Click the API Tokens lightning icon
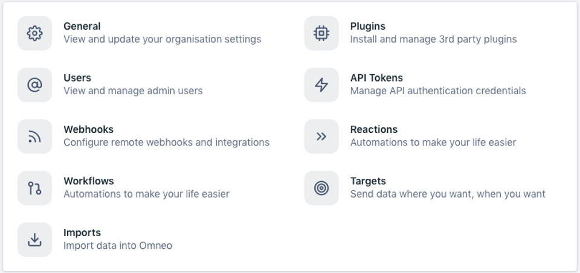 click(321, 85)
